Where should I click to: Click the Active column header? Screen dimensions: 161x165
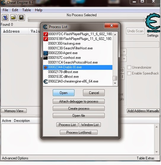tap(7, 121)
